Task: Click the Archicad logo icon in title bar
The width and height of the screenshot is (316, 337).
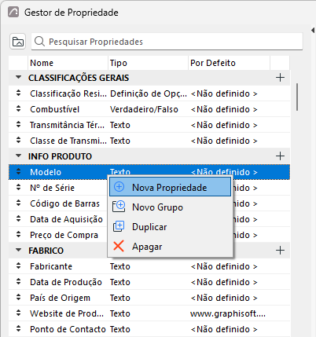Action: tap(13, 12)
